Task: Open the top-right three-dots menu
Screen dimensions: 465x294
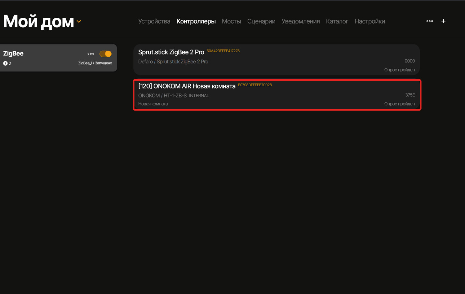Action: (x=429, y=21)
